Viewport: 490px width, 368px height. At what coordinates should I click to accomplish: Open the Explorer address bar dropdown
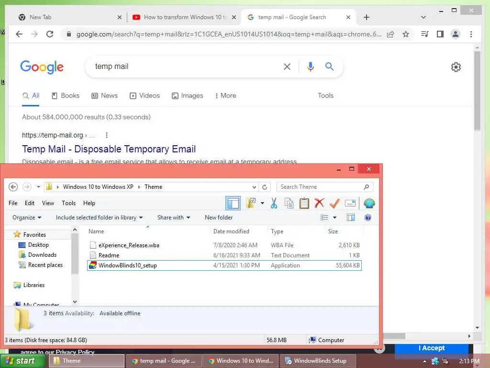(x=254, y=187)
